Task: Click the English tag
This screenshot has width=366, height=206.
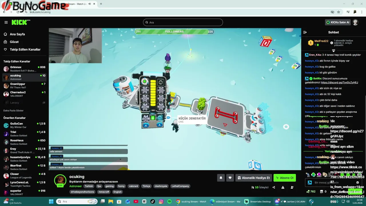Action: click(118, 192)
